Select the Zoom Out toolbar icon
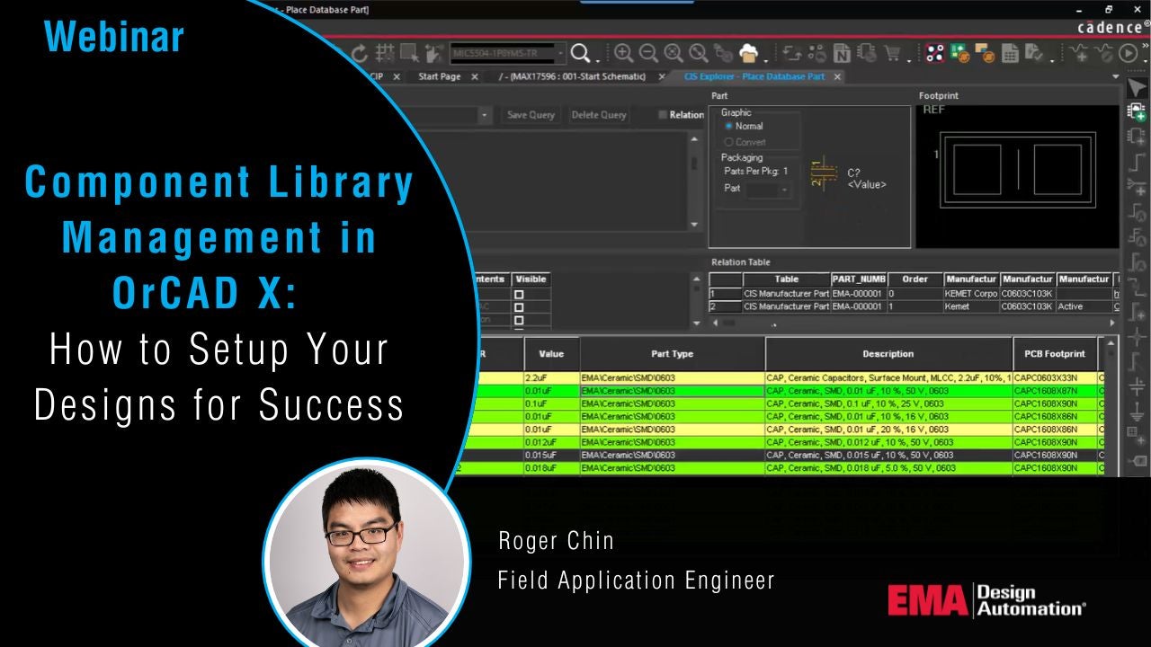 click(648, 51)
